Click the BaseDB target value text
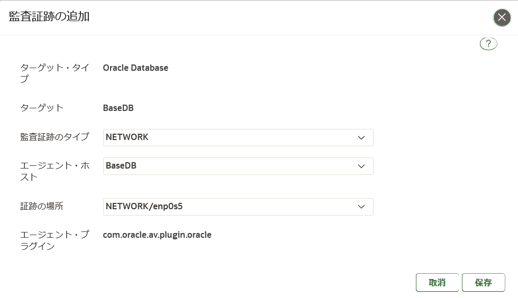 pos(119,108)
